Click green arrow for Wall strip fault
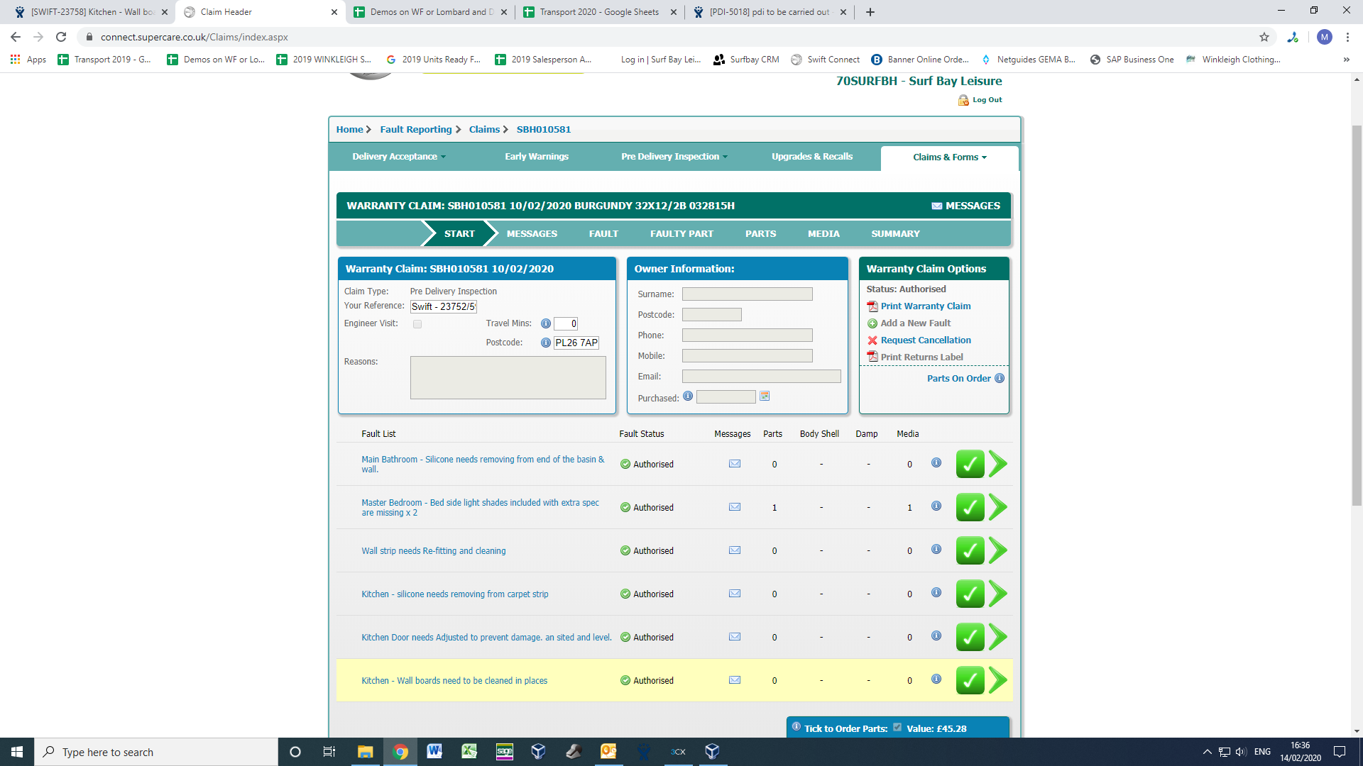 coord(998,550)
